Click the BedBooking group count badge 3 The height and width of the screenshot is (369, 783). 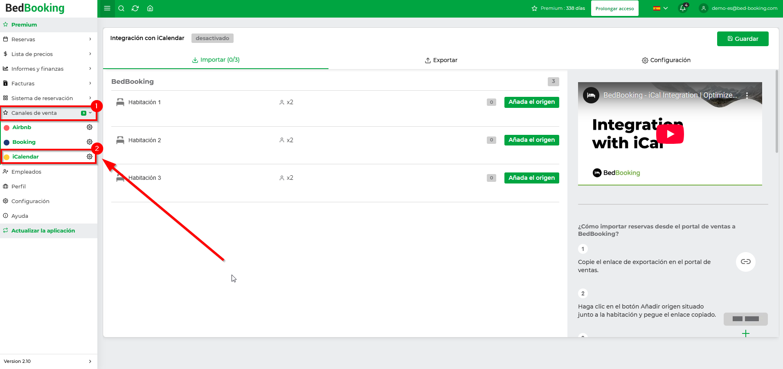point(553,81)
